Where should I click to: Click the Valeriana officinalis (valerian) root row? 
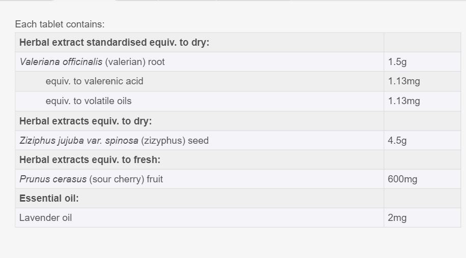tap(92, 62)
